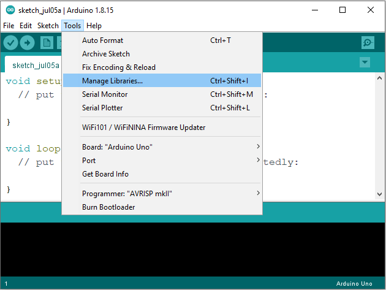Open WiFi101 / WiFiNINA Firmware Updater
The image size is (386, 290).
162,128
